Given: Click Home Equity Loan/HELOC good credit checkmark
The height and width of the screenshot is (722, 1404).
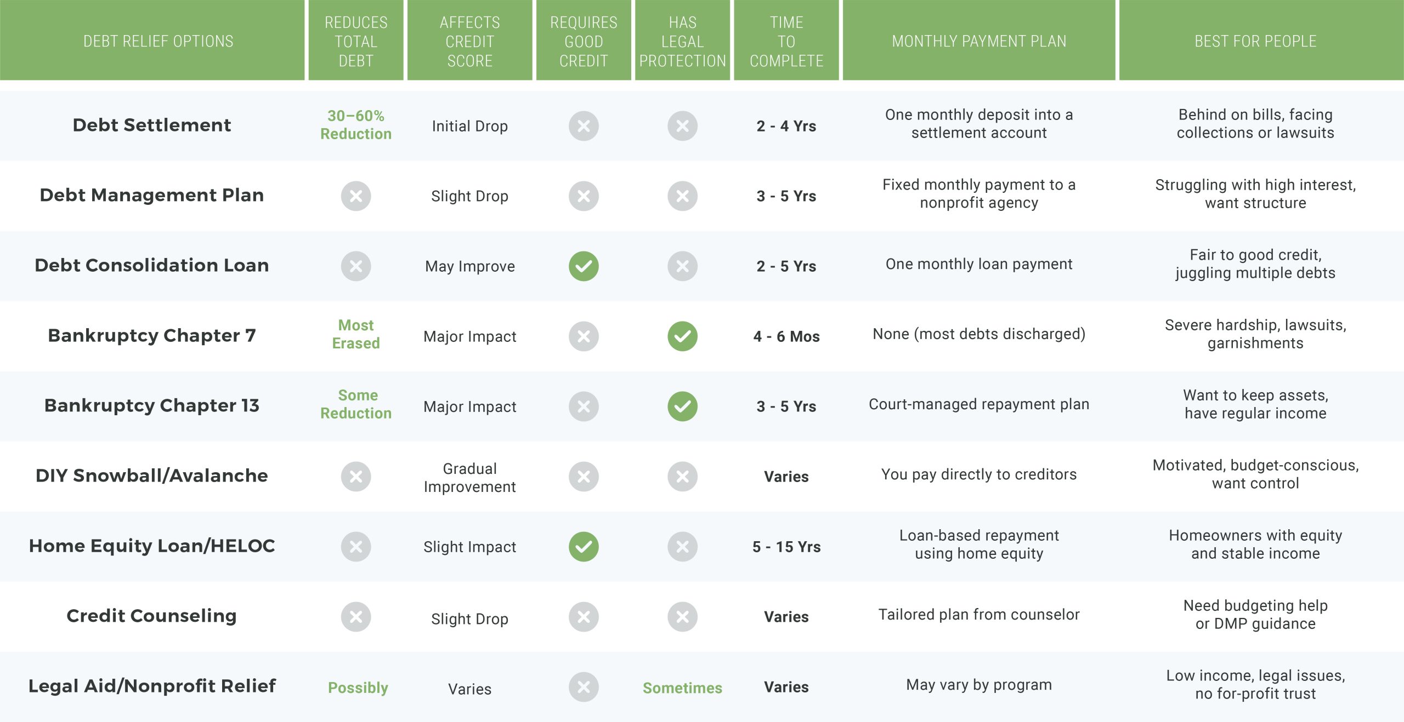Looking at the screenshot, I should (x=584, y=547).
